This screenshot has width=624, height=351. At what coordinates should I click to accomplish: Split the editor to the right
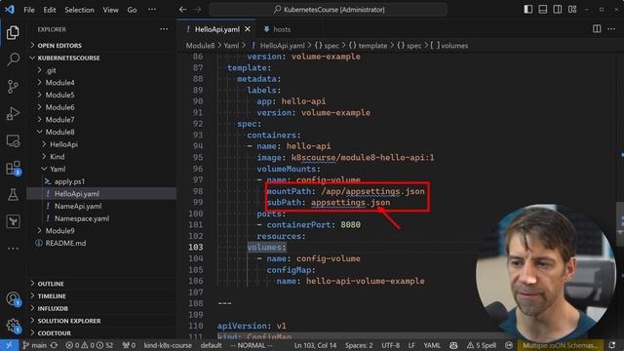pos(597,28)
